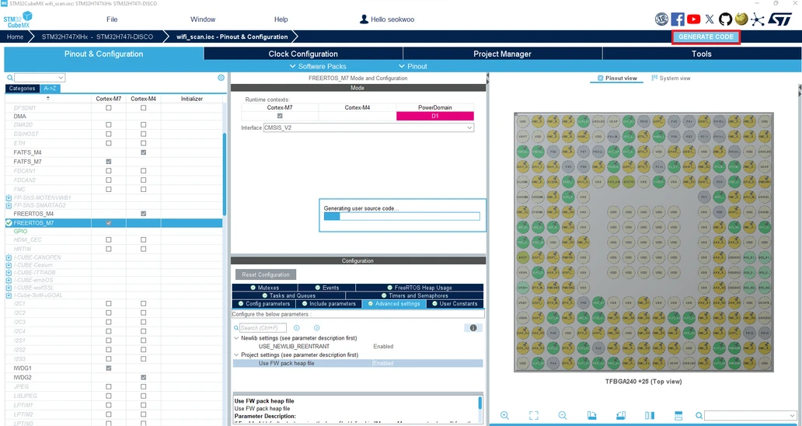Click the zoom in icon under pinout

(x=504, y=416)
